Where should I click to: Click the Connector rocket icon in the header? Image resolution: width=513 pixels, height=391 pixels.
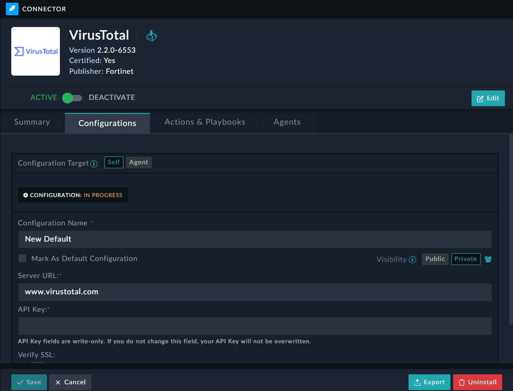12,9
